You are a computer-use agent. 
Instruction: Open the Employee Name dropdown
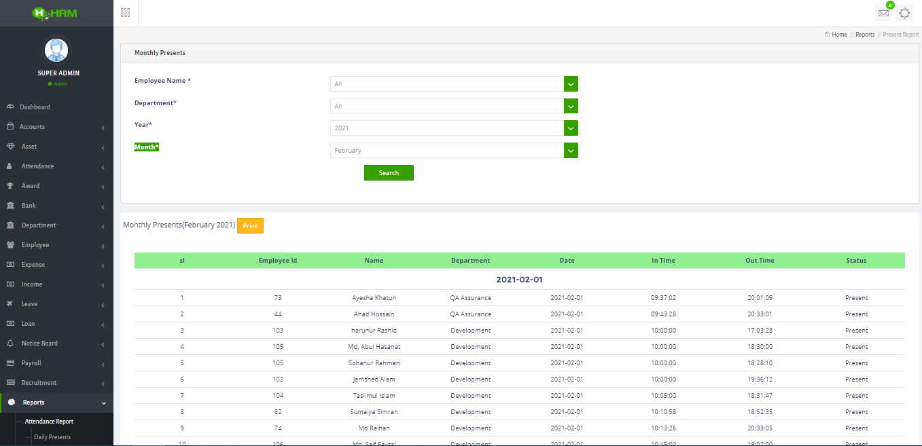click(x=453, y=84)
